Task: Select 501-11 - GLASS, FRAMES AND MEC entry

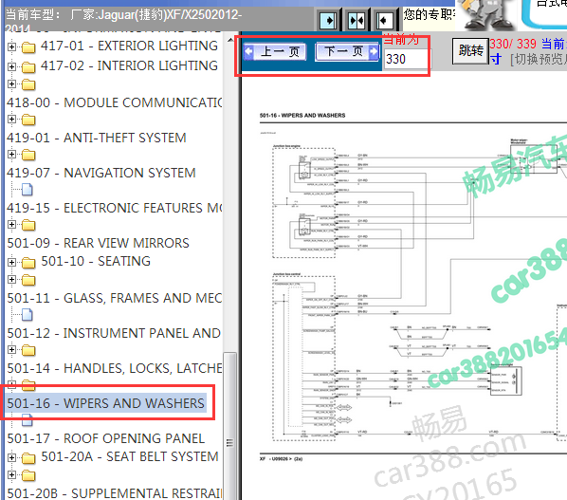Action: coord(115,298)
